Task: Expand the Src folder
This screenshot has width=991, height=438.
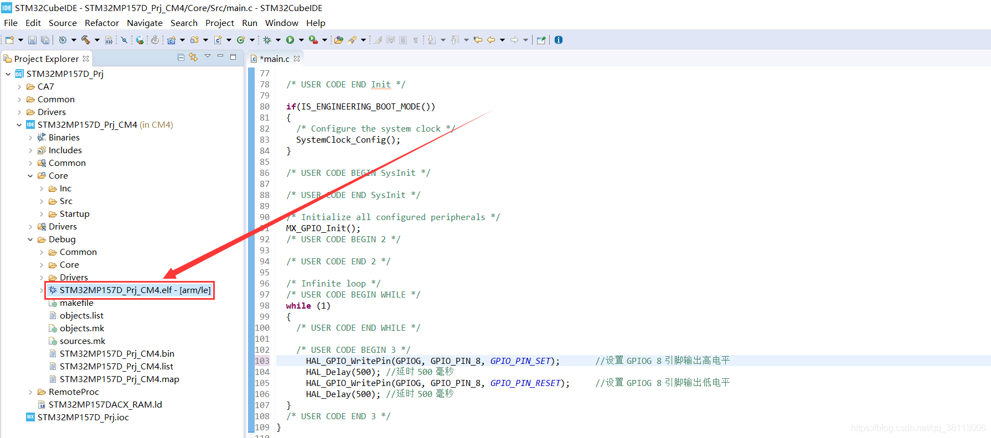Action: click(42, 201)
